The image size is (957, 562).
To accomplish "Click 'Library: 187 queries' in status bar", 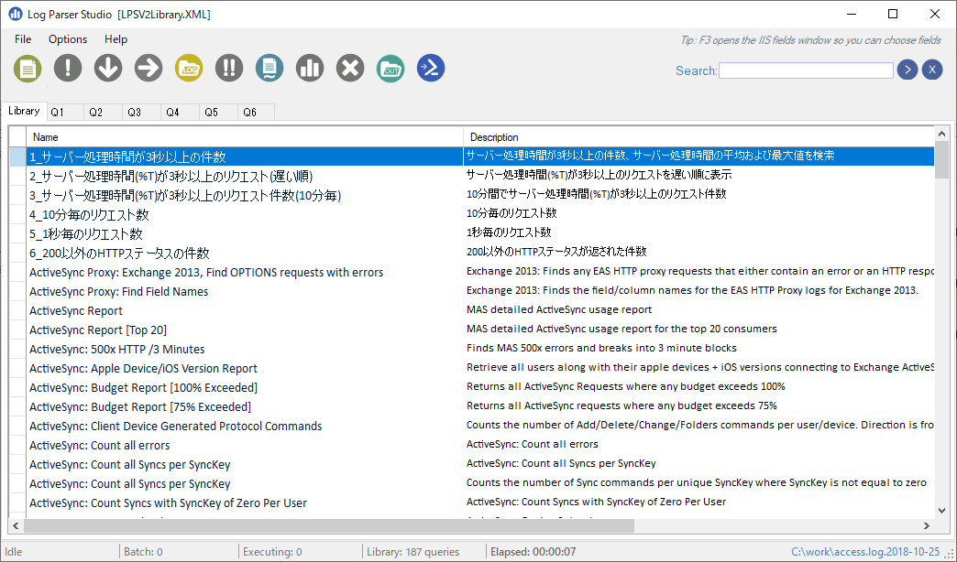I will [x=412, y=552].
